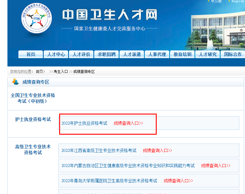Image resolution: width=245 pixels, height=194 pixels.
Task: Select the 人才研究 tab
Action: (x=208, y=54)
